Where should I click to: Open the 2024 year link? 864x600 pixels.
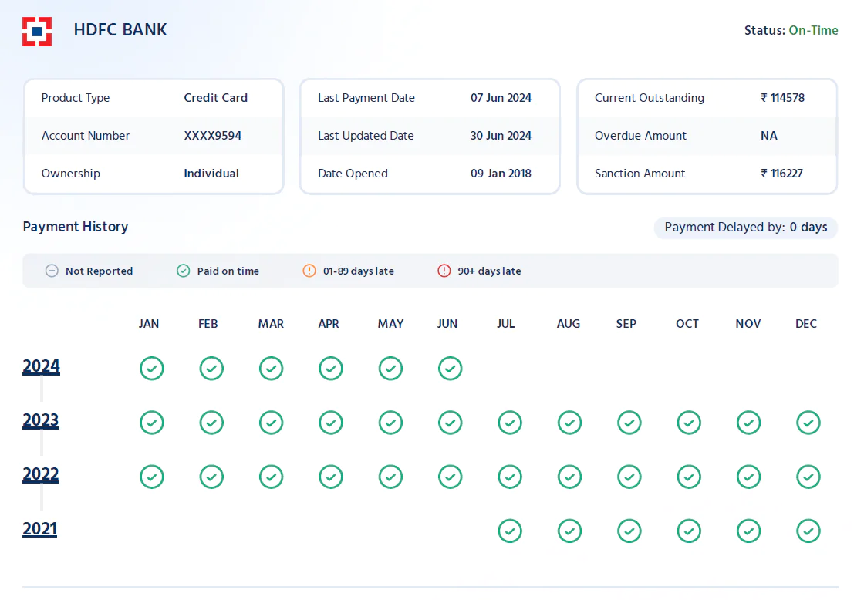(x=42, y=366)
